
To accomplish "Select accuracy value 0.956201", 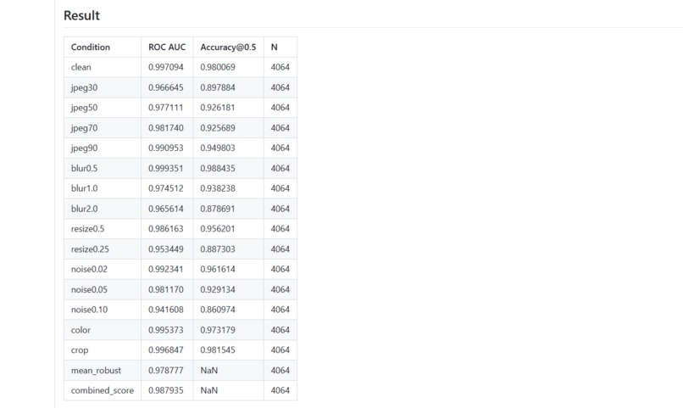I will [218, 229].
